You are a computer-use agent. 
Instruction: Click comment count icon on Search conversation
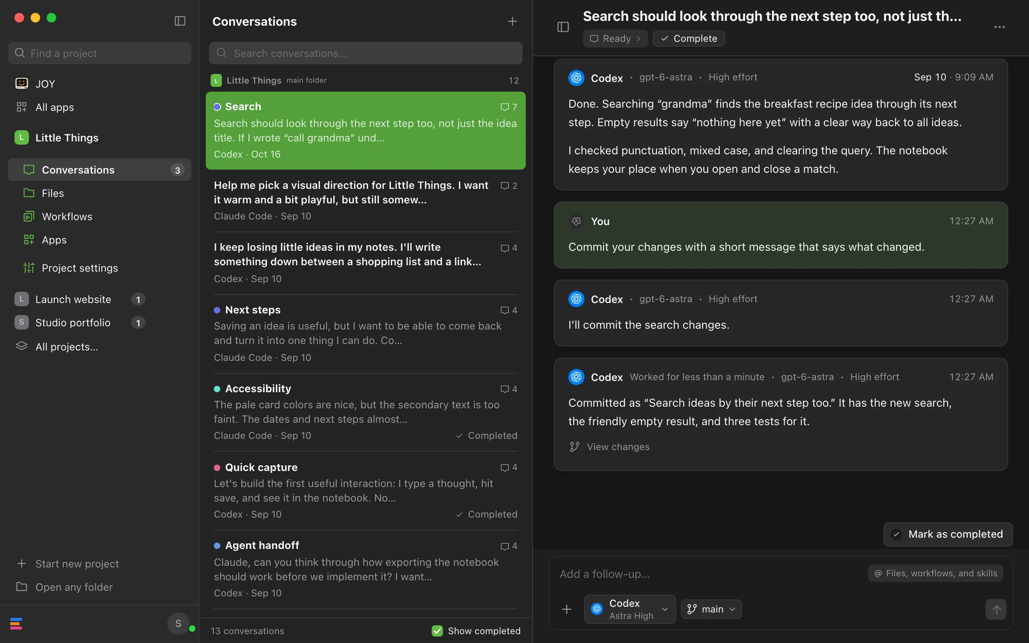(504, 107)
